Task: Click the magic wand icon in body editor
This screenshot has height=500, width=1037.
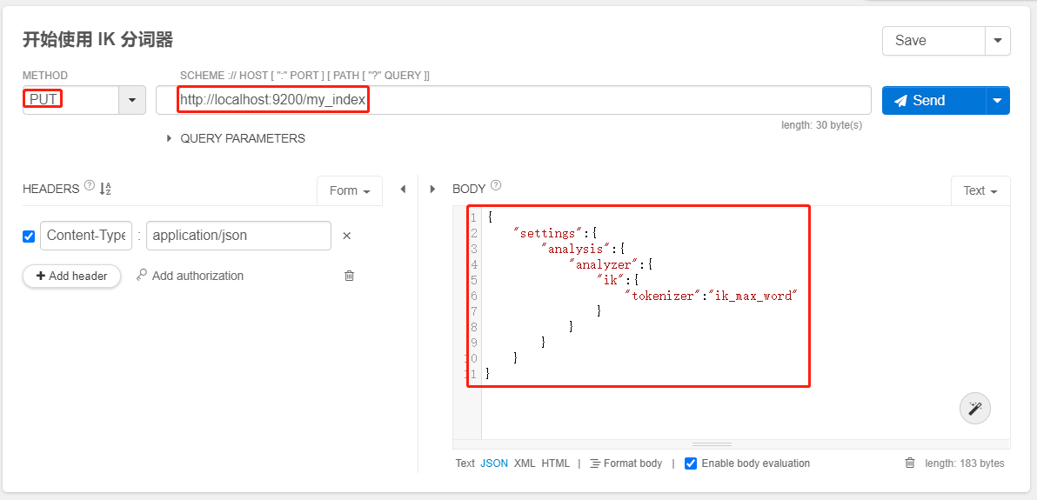Action: [974, 408]
